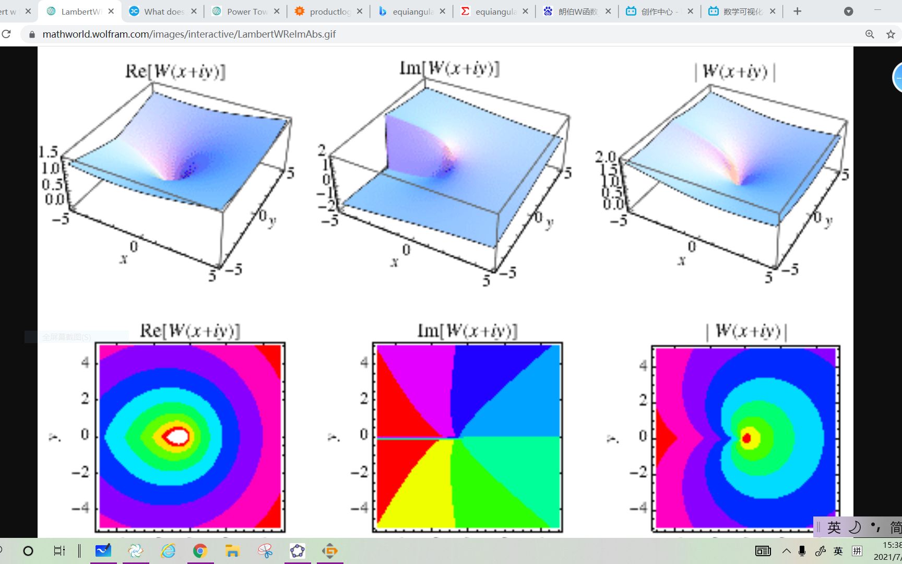This screenshot has height=564, width=902.
Task: Click the Im[W(x+iy)] contour plot
Action: coord(468,437)
